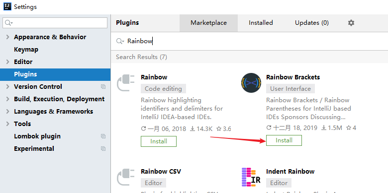This screenshot has height=193, width=388.
Task: Click the Rainbow Brackets 1.5M downloads count
Action: tap(332, 128)
